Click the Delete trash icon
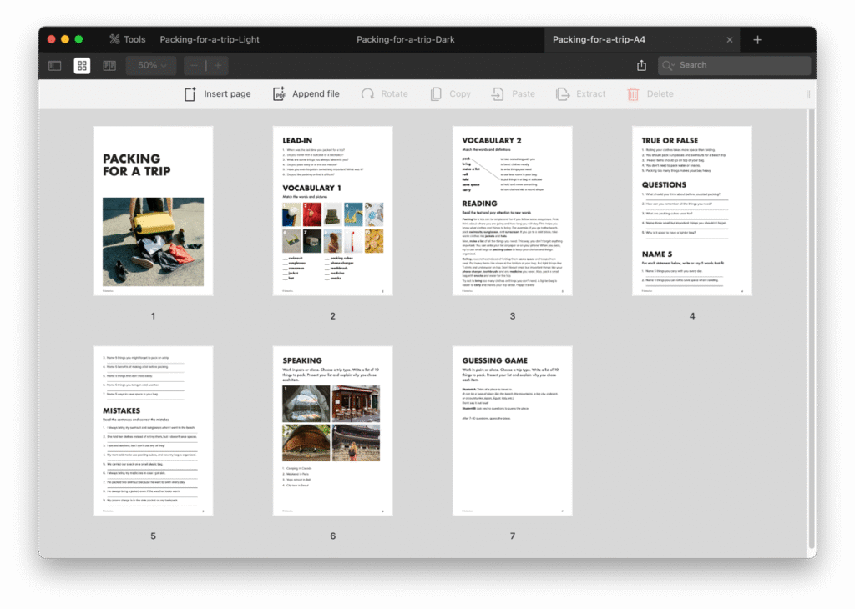 click(634, 94)
